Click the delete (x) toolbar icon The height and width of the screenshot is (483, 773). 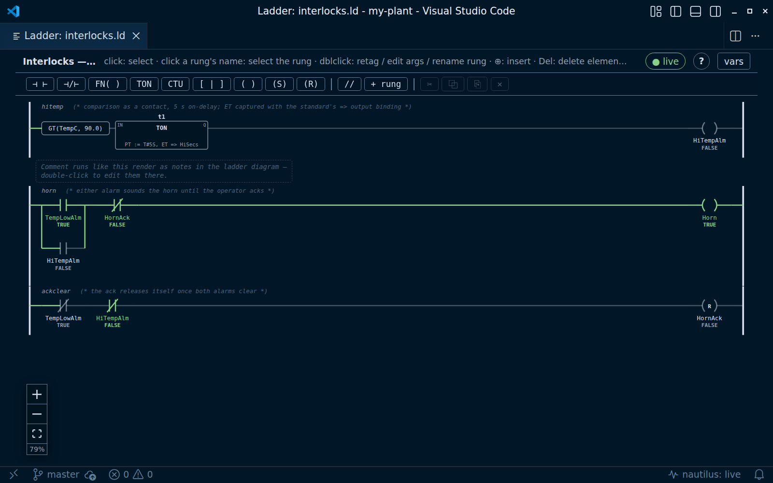click(x=500, y=84)
